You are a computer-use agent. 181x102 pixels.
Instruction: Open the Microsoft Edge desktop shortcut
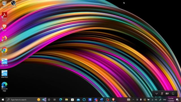pyautogui.click(x=5, y=87)
